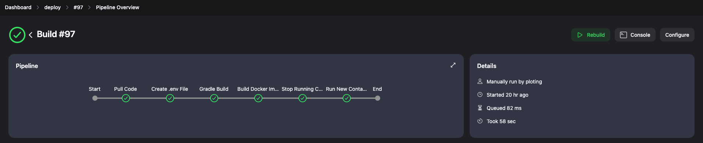Click the Queued 82 ms text

(504, 108)
